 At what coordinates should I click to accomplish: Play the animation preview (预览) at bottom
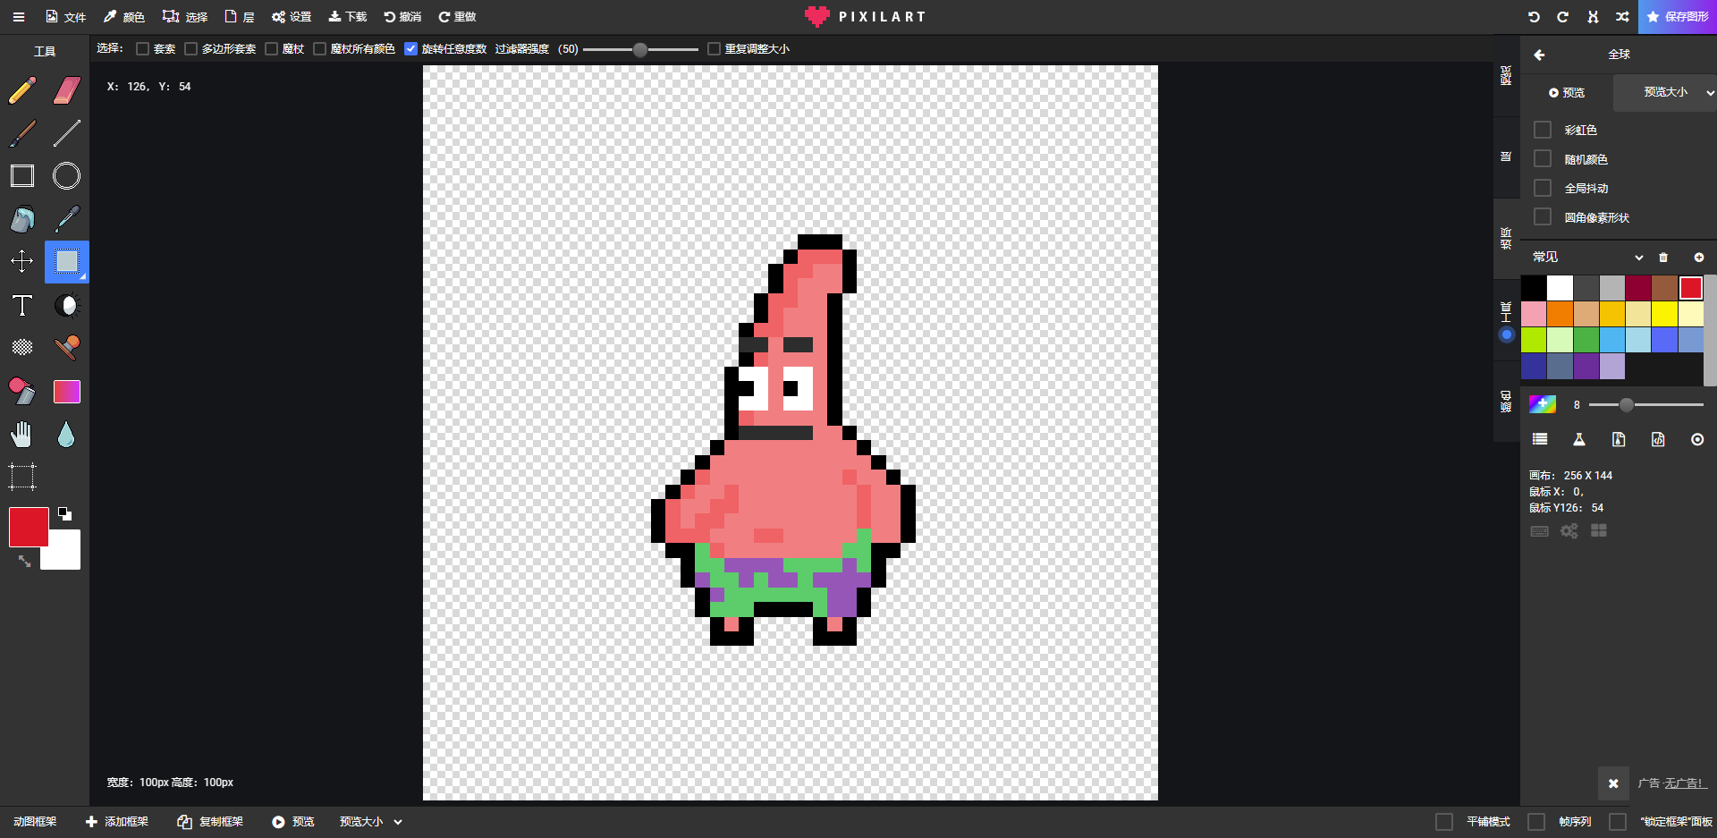click(293, 822)
